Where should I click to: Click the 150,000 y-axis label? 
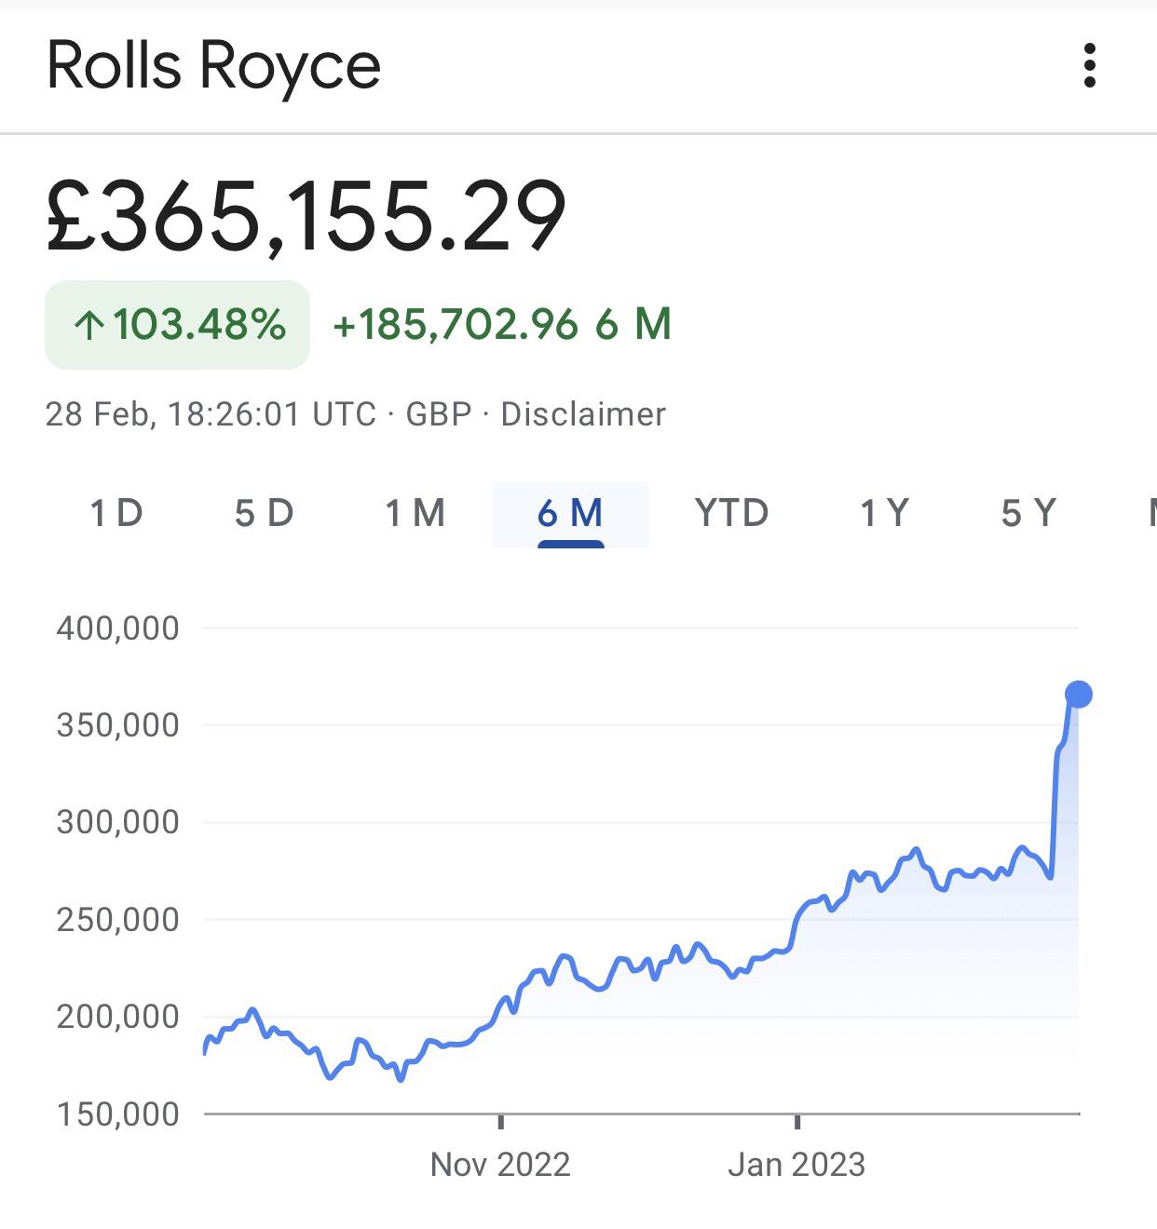pyautogui.click(x=117, y=1114)
